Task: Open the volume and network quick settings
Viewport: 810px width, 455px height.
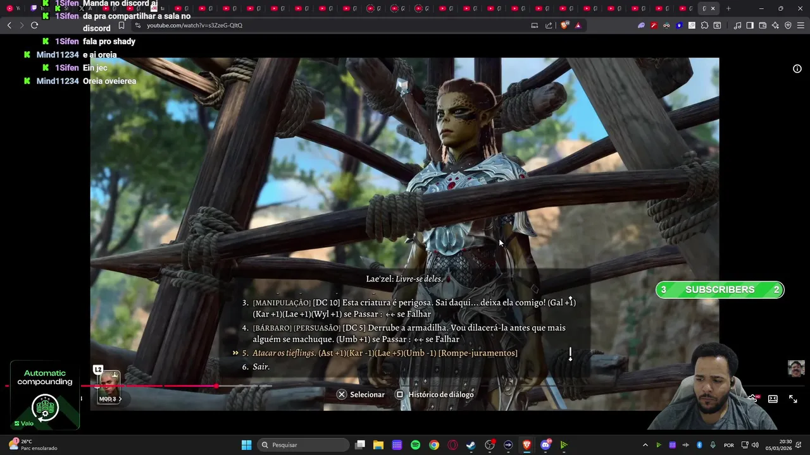Action: pos(750,445)
